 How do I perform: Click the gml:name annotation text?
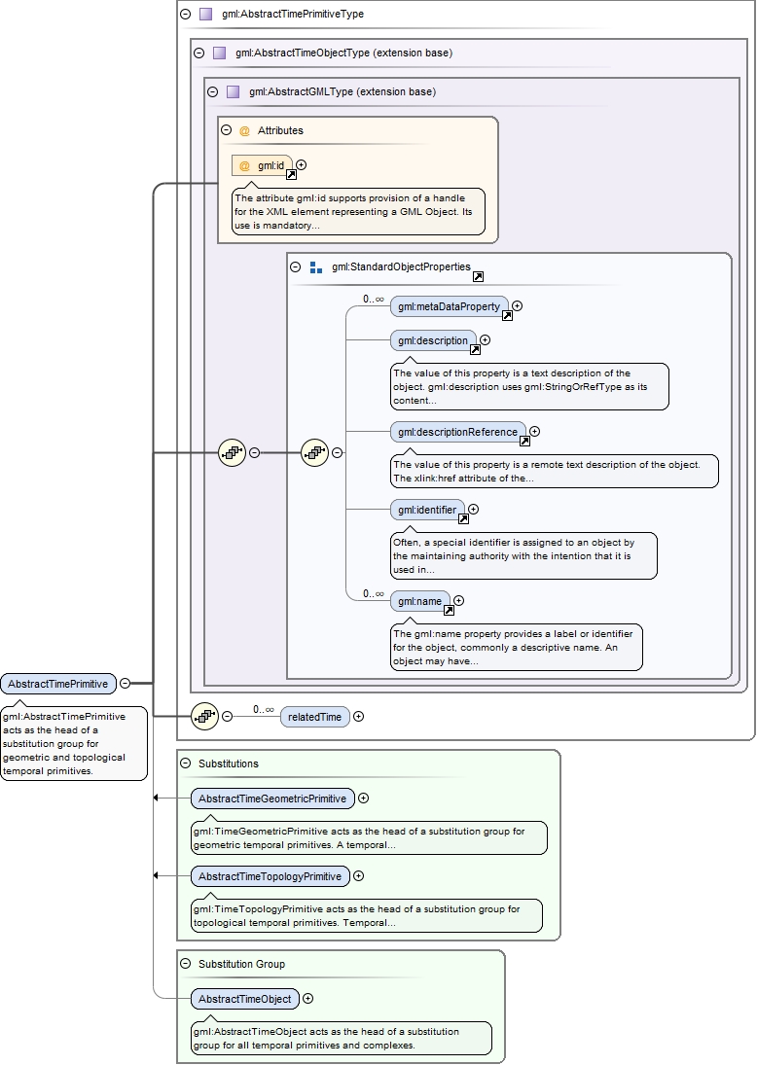[516, 648]
